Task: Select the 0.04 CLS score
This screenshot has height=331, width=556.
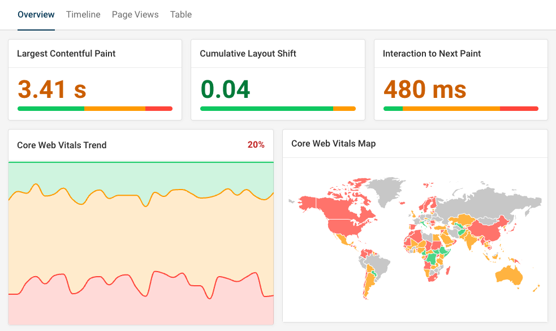Action: click(x=225, y=89)
